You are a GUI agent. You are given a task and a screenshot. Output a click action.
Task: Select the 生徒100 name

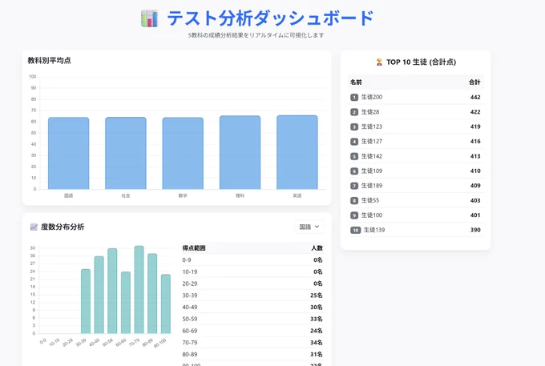click(372, 215)
